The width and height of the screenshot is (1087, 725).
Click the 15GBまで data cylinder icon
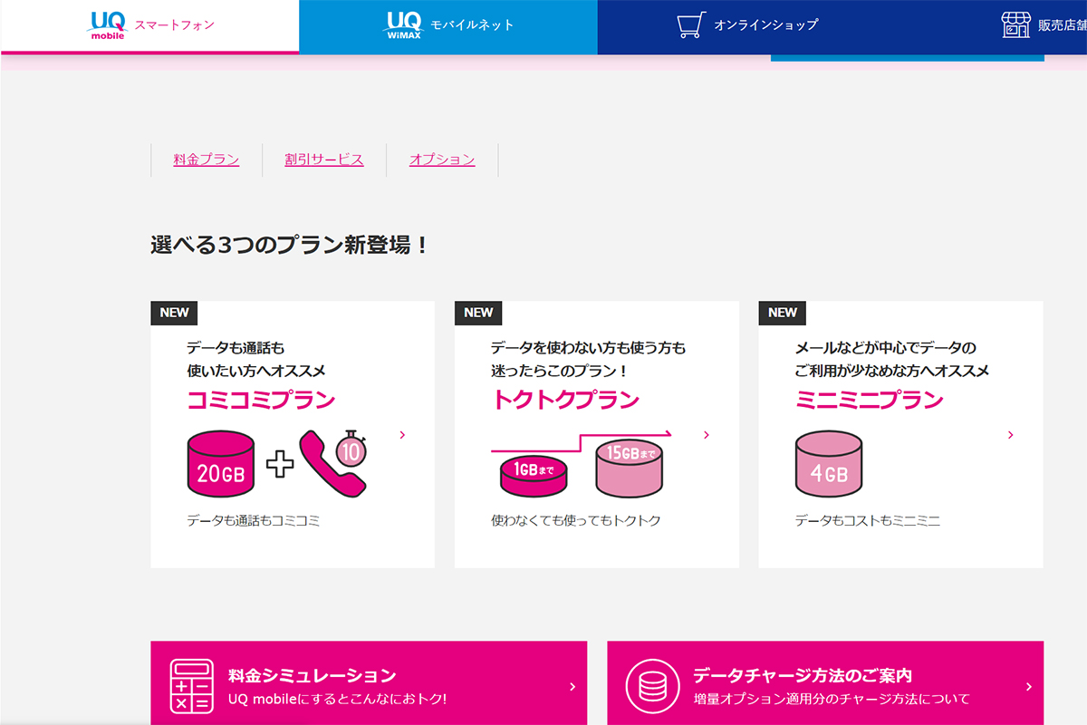(x=629, y=469)
